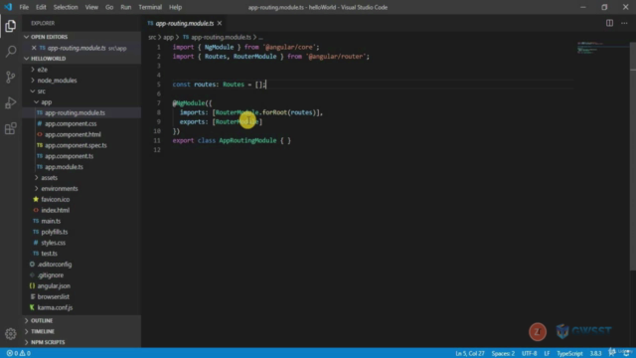
Task: Open .gitignore file
Action: tap(81, 275)
